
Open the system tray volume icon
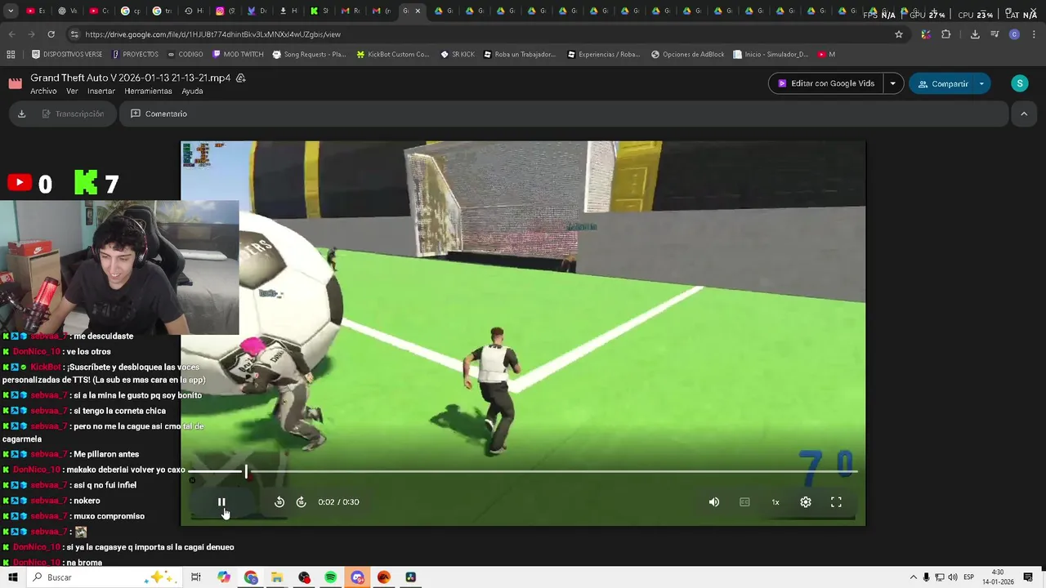click(x=953, y=577)
